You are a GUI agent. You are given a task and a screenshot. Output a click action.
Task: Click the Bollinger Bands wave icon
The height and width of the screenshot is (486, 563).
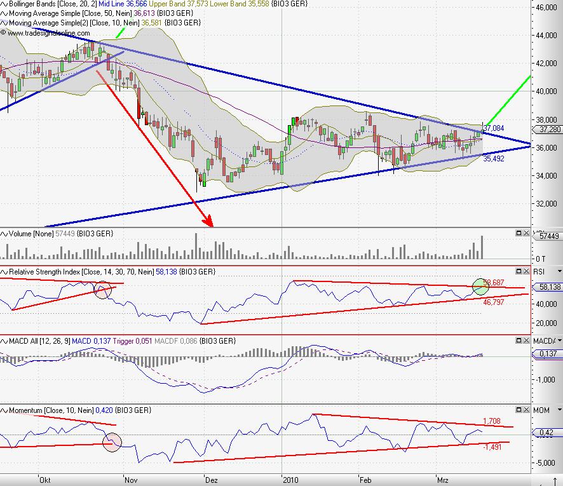click(4, 4)
